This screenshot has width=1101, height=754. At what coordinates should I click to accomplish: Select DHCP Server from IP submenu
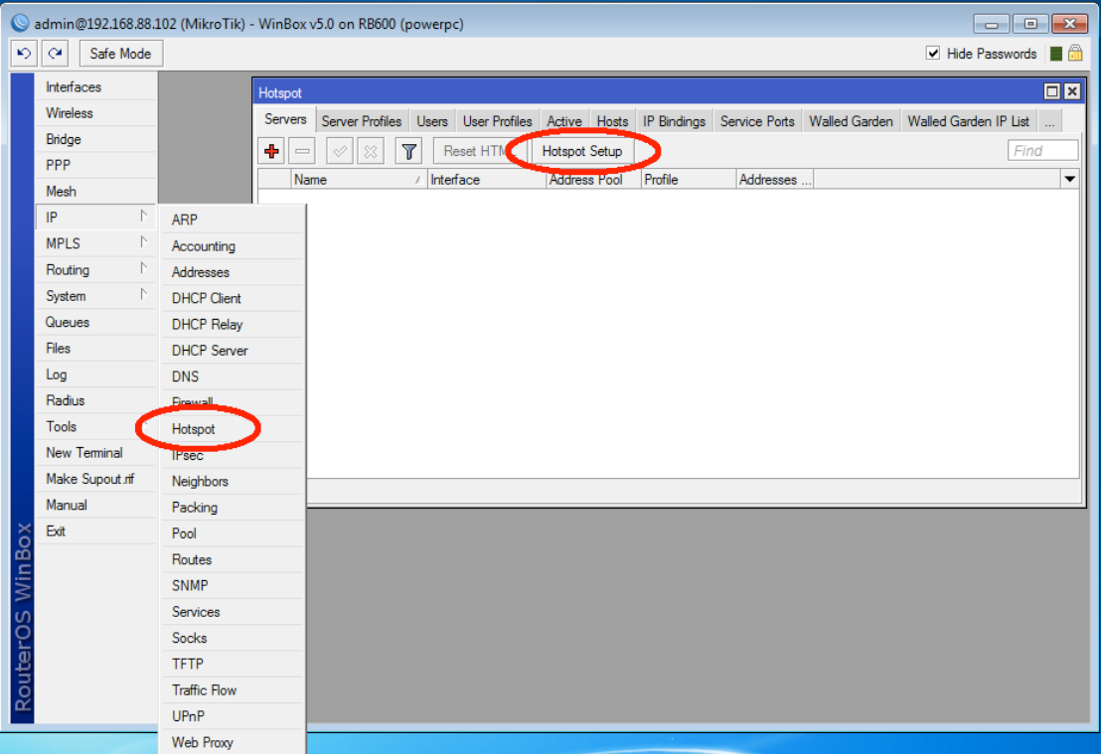click(x=234, y=351)
